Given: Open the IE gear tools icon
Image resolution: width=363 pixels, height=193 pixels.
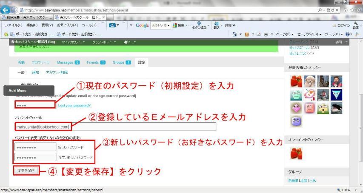Looking at the screenshot, I should tap(359, 10).
